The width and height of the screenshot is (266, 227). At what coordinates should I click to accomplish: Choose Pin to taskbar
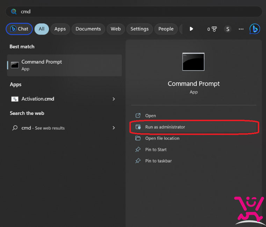(x=194, y=161)
